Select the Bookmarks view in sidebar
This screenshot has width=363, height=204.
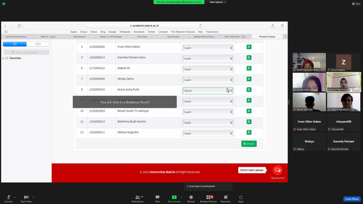15,44
